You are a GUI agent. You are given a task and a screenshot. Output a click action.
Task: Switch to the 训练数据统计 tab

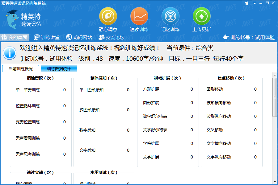pos(59,69)
